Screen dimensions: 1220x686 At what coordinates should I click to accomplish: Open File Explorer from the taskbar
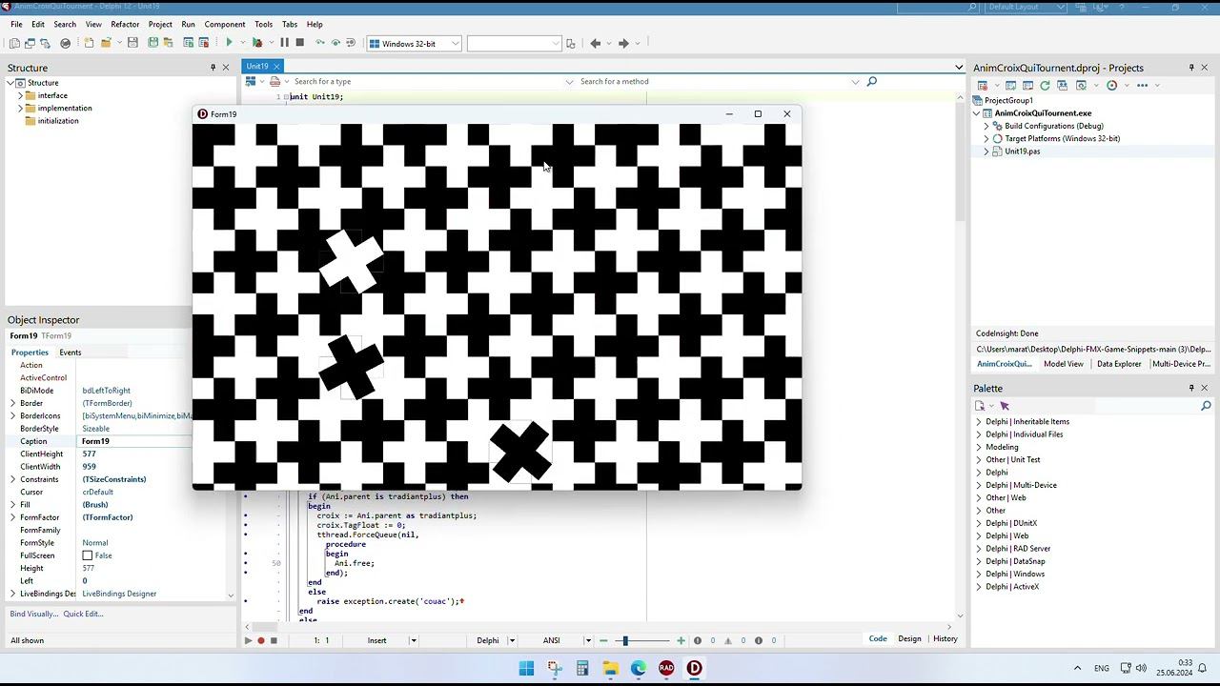(610, 668)
